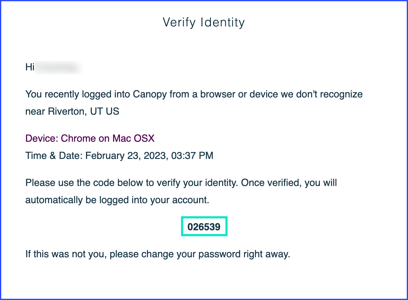Click the Verify Identity heading
Viewport: 408px width, 300px height.
click(x=204, y=22)
